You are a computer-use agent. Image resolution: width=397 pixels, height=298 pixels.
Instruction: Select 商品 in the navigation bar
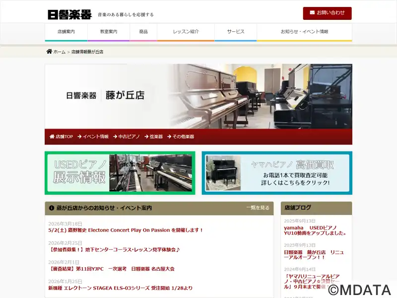pyautogui.click(x=143, y=32)
